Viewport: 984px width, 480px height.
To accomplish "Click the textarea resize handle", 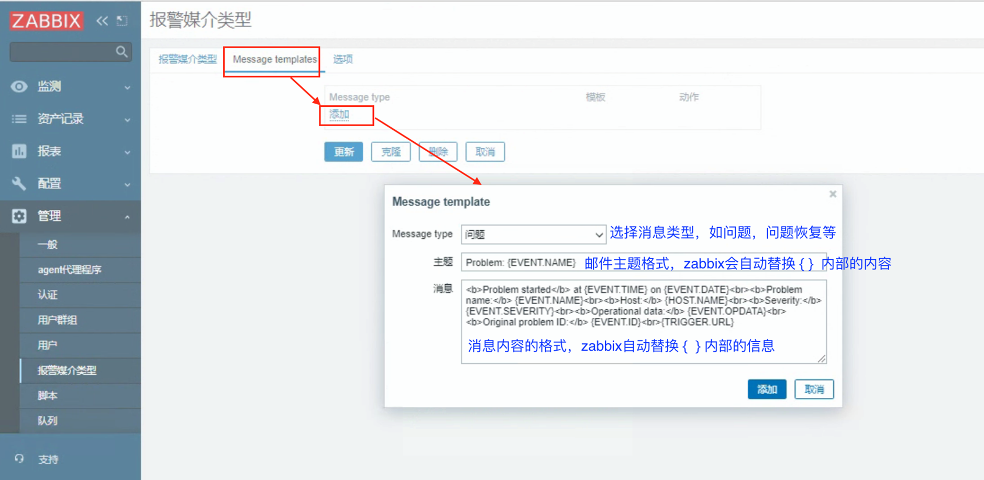I will coord(822,359).
